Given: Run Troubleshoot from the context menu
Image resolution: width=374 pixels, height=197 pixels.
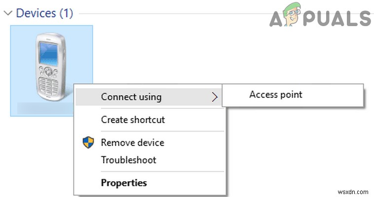Looking at the screenshot, I should click(x=128, y=160).
